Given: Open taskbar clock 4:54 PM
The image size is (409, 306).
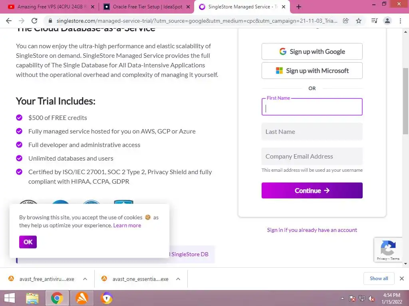Looking at the screenshot, I should 392,298.
